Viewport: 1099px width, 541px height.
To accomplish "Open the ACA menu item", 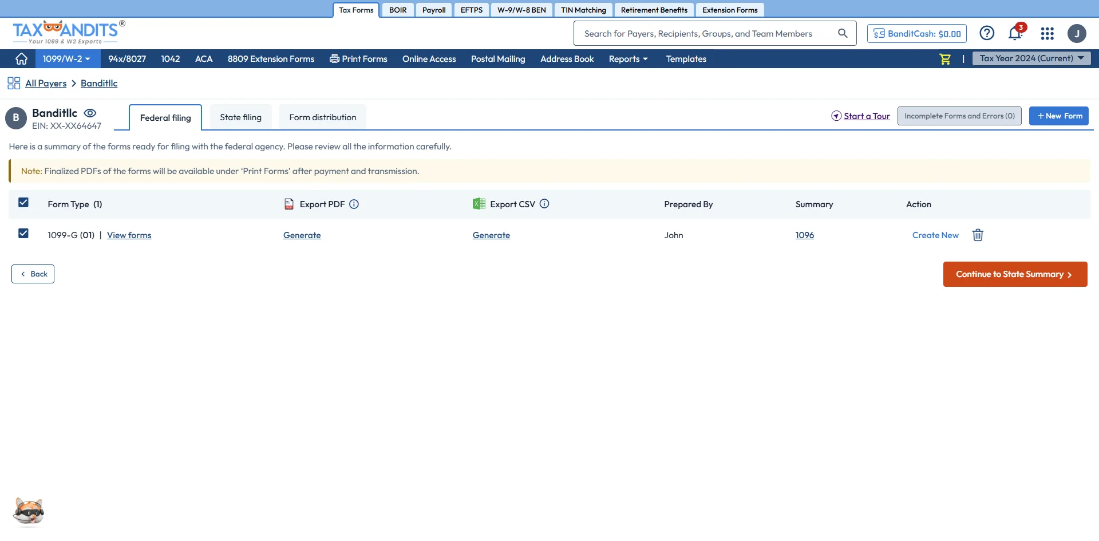I will coord(204,58).
